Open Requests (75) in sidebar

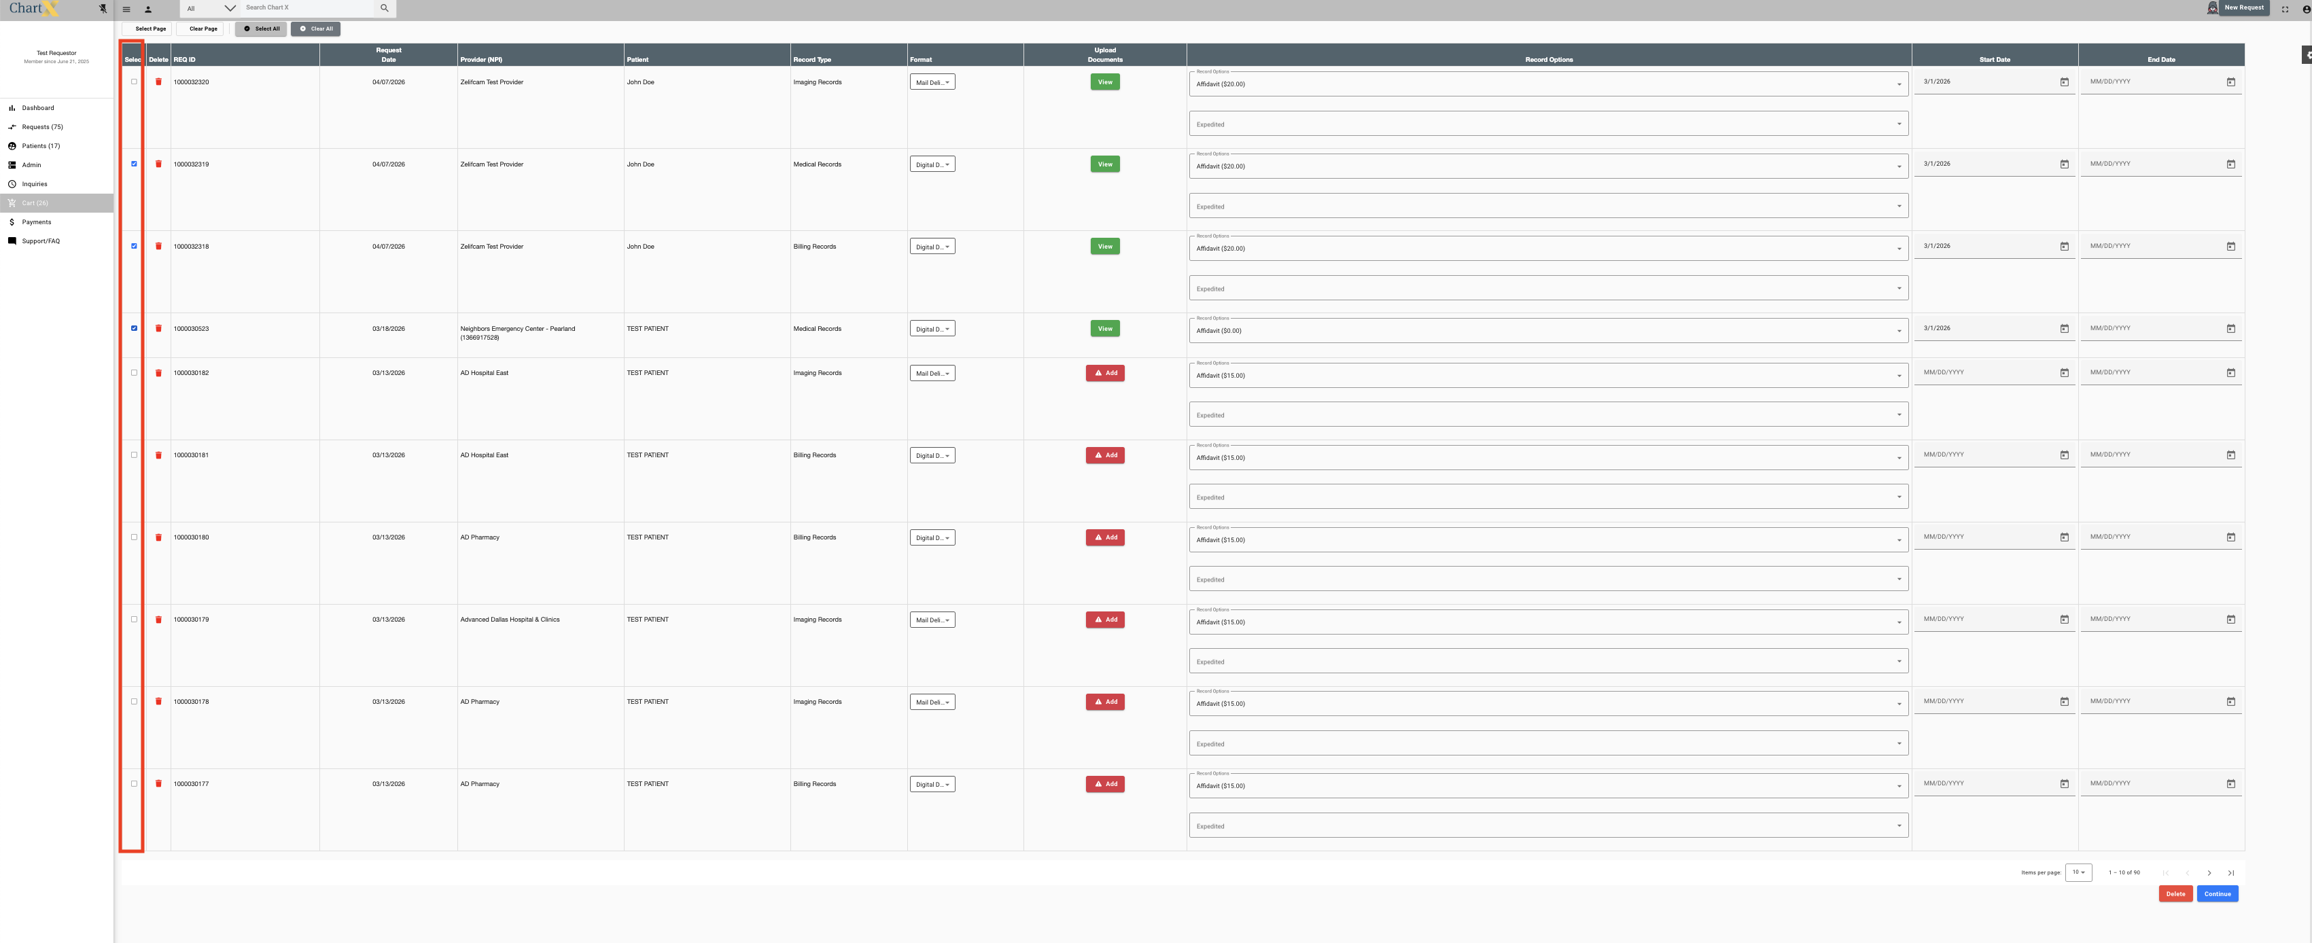point(42,126)
